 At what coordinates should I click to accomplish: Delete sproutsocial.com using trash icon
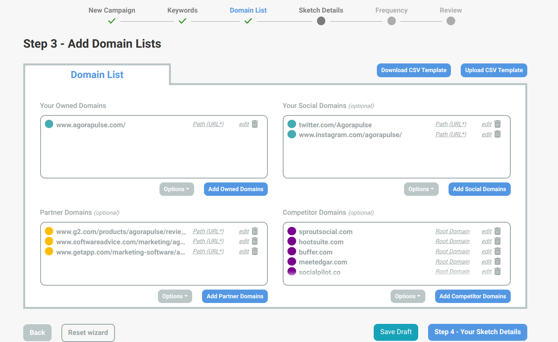[497, 231]
